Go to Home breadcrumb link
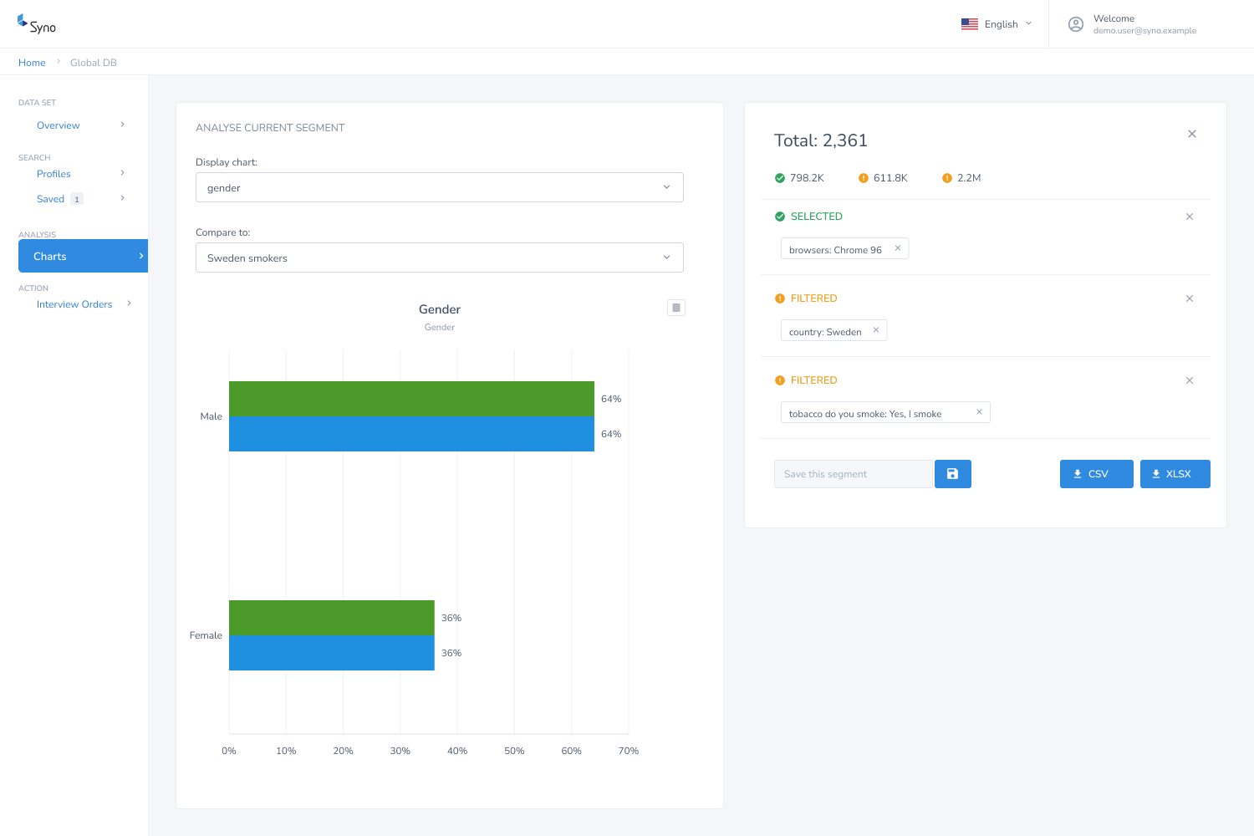 (32, 63)
